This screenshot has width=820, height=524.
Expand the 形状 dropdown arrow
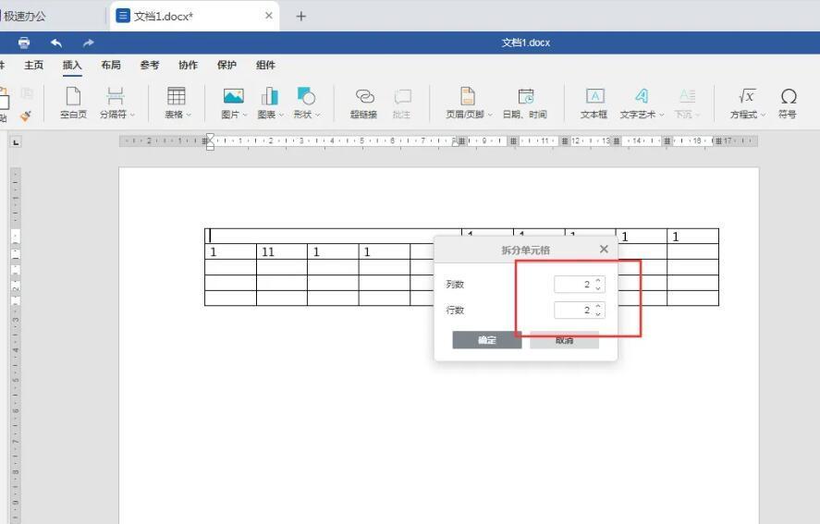pos(317,115)
